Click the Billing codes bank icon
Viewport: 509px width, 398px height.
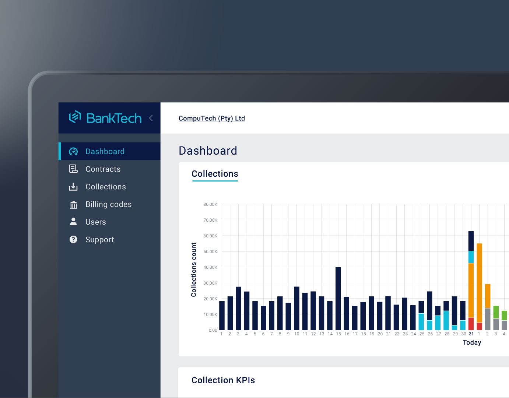(74, 205)
